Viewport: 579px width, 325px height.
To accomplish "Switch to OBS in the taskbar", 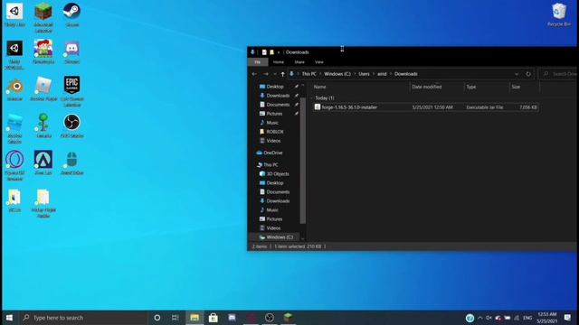I will 270,318.
